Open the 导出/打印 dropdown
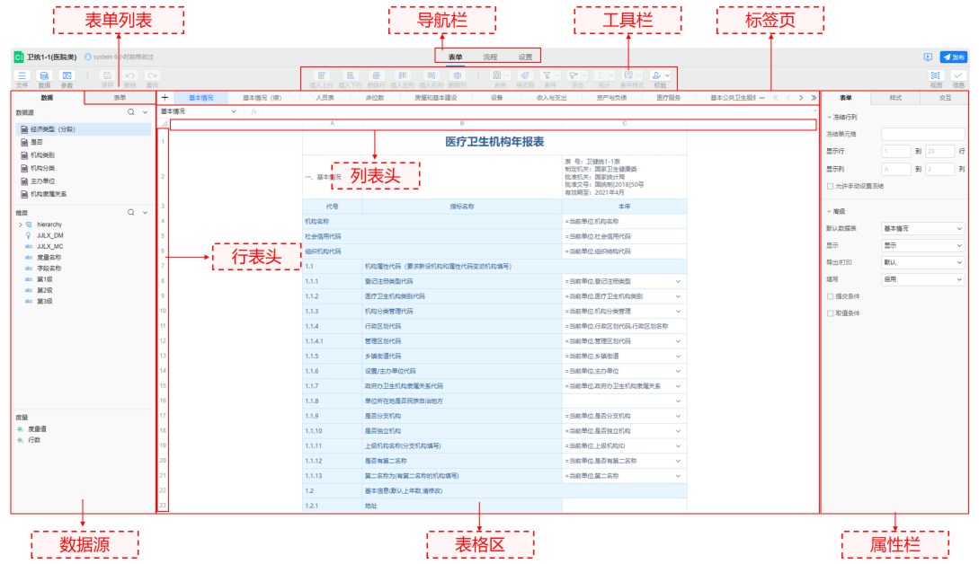The height and width of the screenshot is (564, 979). (922, 262)
